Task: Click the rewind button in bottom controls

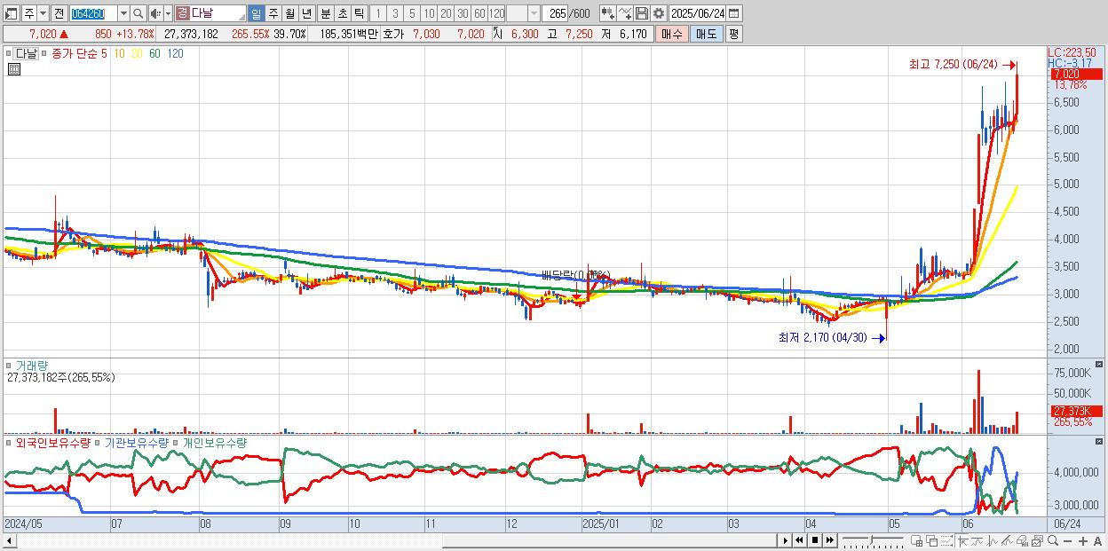Action: pos(800,540)
